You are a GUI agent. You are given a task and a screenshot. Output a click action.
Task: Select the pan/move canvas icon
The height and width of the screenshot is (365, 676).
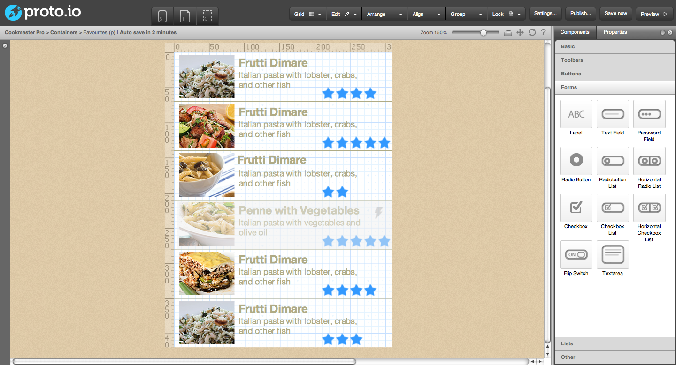pyautogui.click(x=520, y=32)
